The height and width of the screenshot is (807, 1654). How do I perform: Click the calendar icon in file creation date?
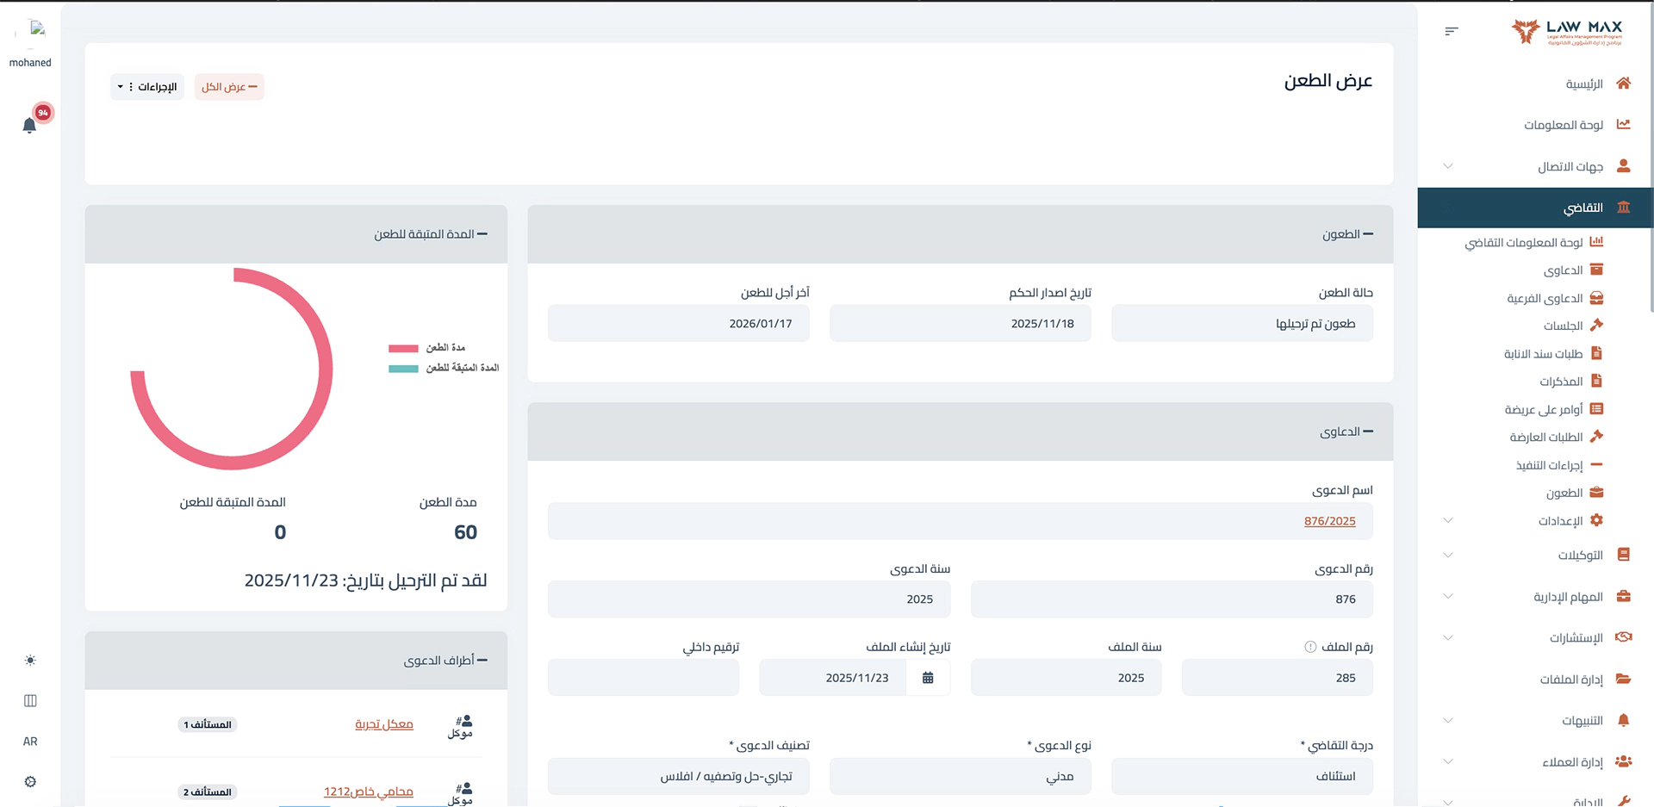[928, 678]
